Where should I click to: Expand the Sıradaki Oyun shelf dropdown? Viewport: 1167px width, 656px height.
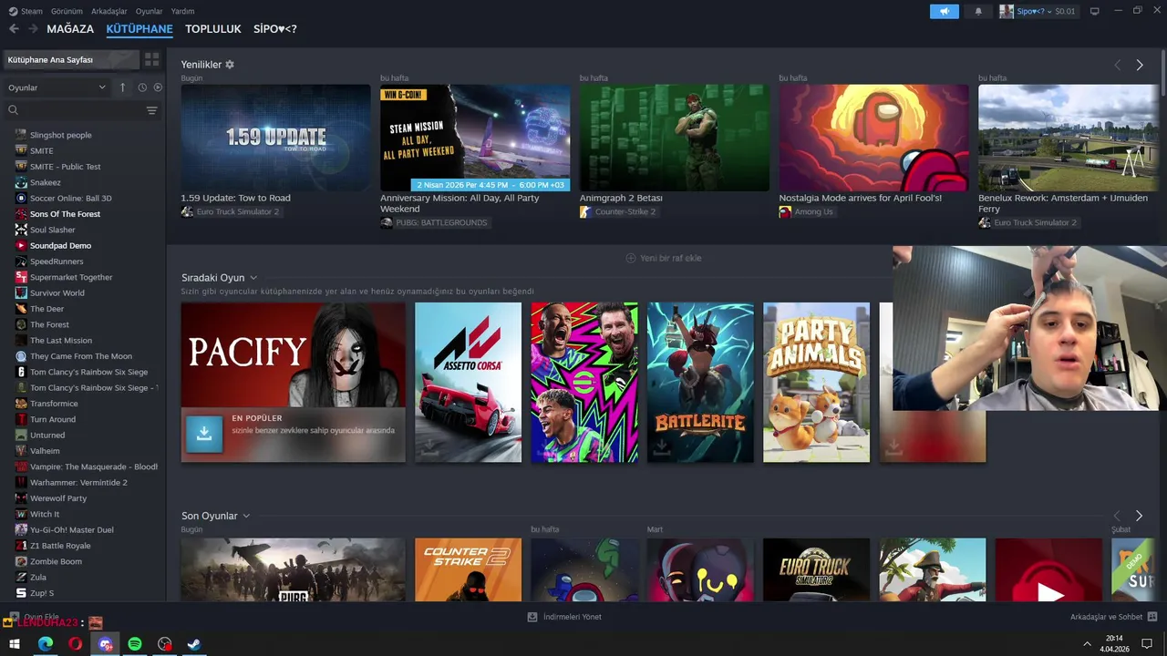tap(253, 278)
